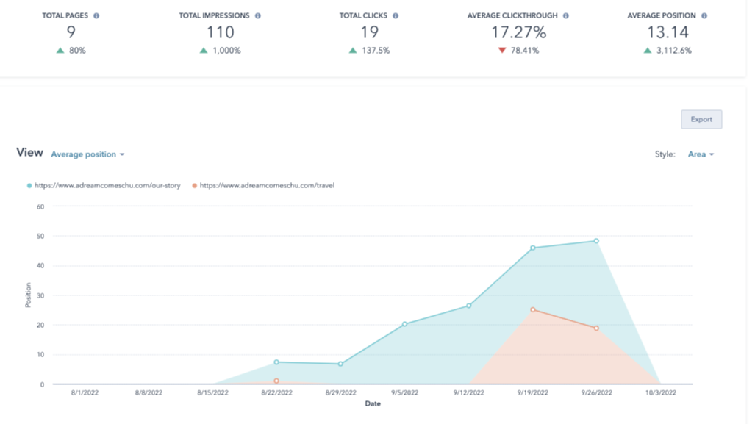Open the Area style dropdown
Screen dimensions: 755x424
tap(699, 154)
